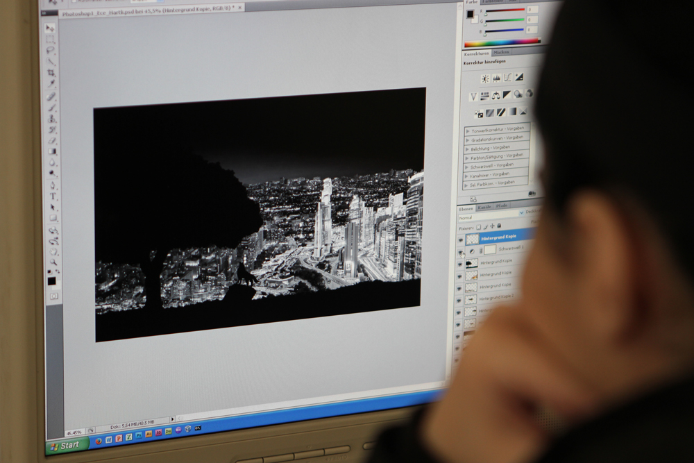The image size is (694, 463).
Task: Select the Magic Wand tool
Action: pyautogui.click(x=51, y=61)
